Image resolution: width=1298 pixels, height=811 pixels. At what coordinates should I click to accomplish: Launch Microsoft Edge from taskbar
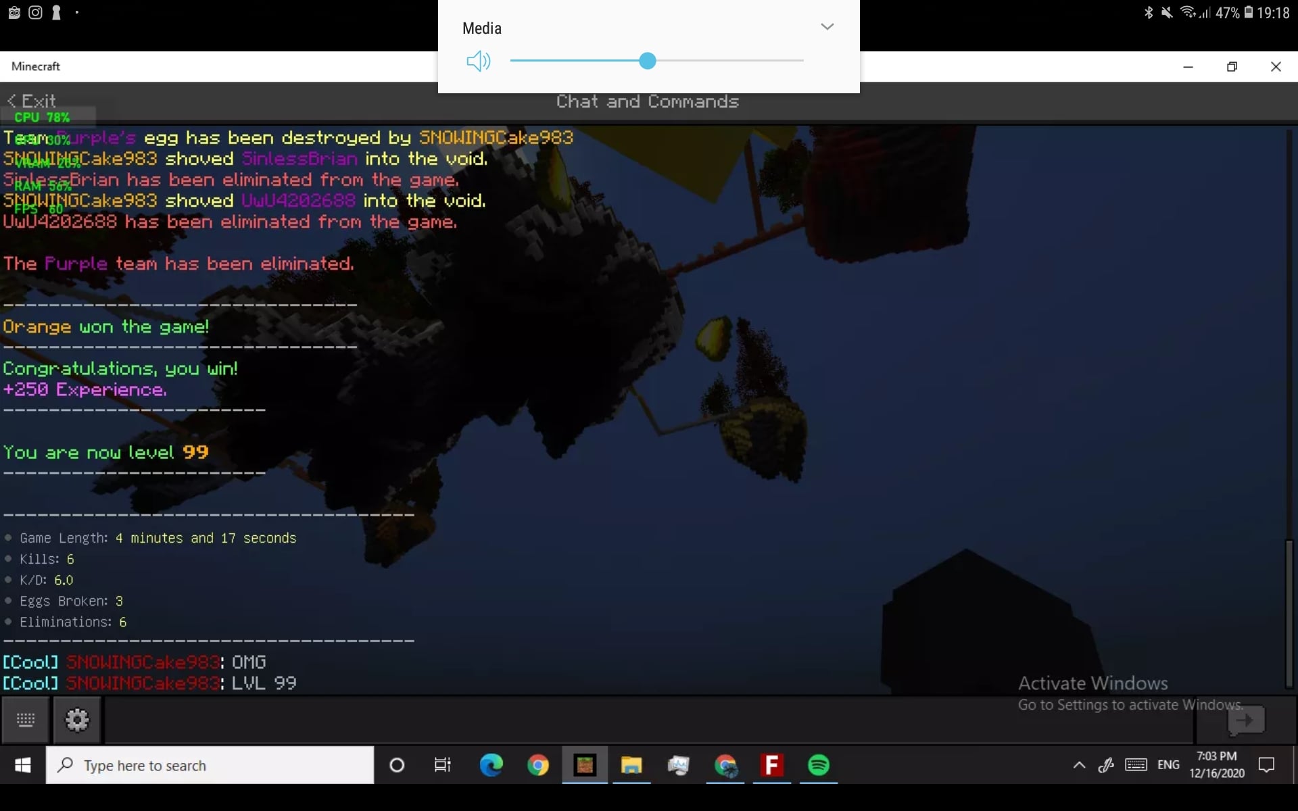coord(491,765)
